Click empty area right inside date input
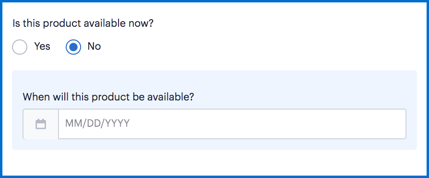 [x=274, y=124]
